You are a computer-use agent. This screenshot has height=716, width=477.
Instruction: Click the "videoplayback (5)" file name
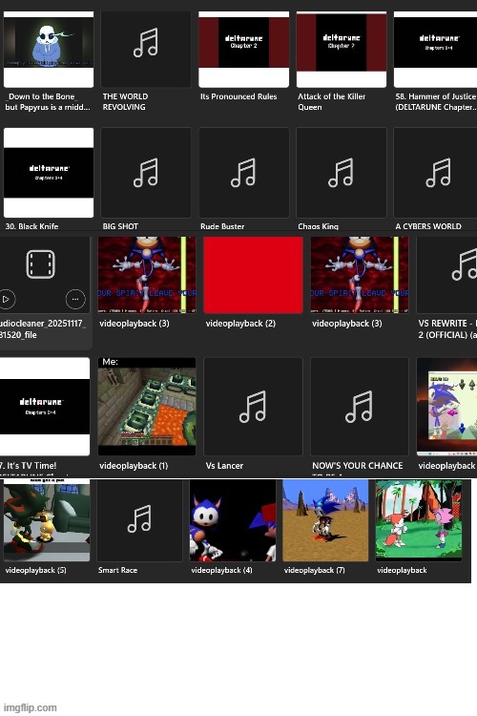click(35, 570)
